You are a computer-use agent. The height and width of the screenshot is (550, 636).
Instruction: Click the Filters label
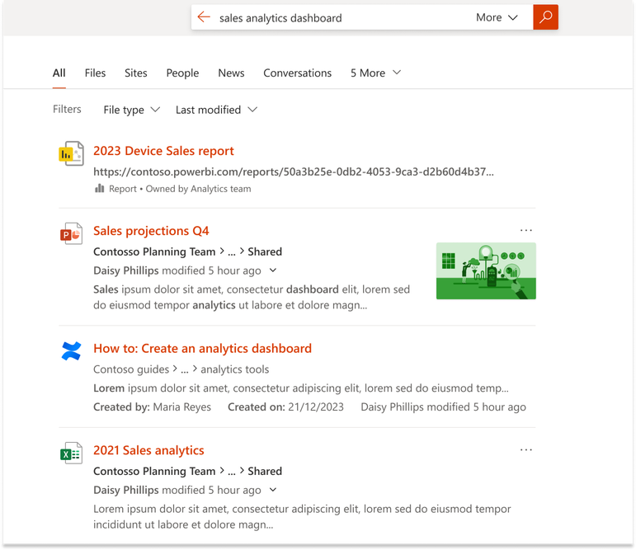click(67, 109)
